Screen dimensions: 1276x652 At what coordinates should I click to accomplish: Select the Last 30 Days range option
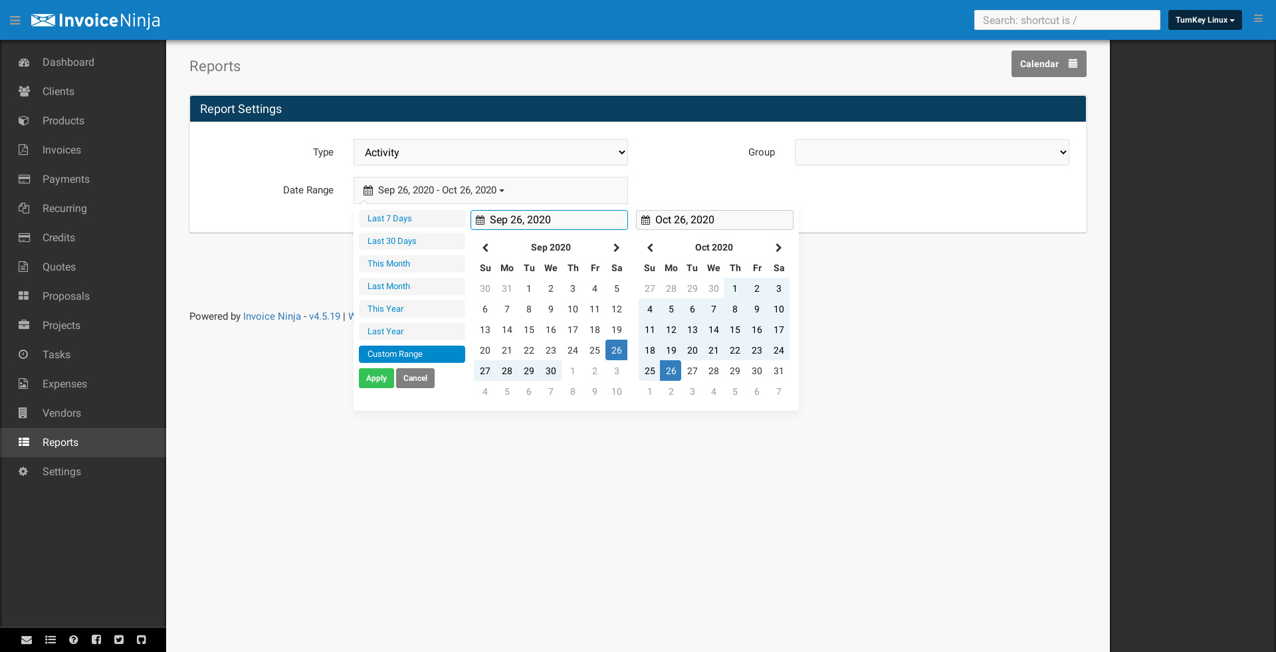click(x=411, y=241)
